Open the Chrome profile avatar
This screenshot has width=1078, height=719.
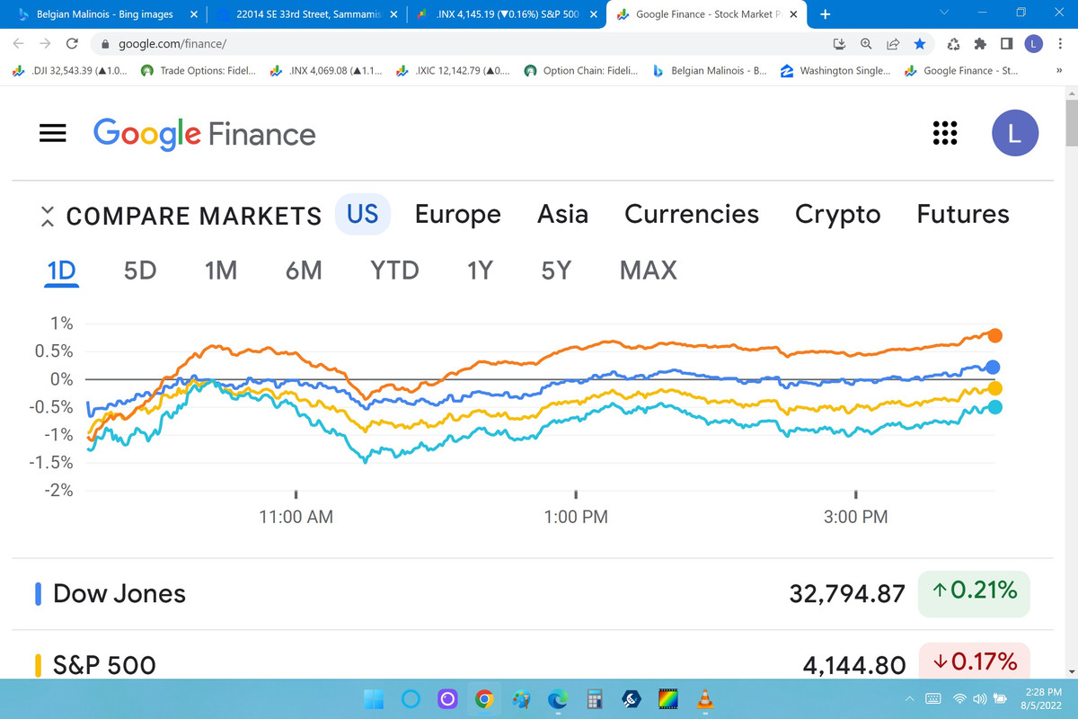[x=1034, y=43]
